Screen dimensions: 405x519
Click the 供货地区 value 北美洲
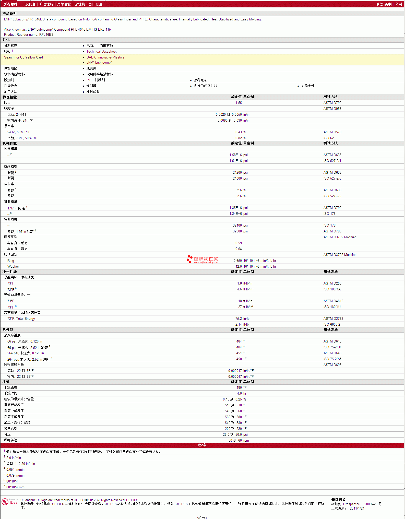[x=91, y=68]
